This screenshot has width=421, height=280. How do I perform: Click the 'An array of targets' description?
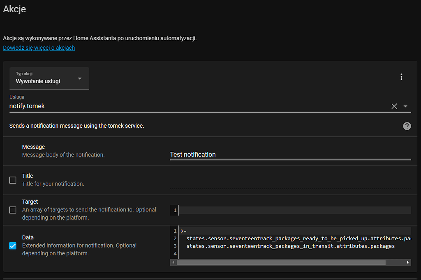pyautogui.click(x=89, y=213)
